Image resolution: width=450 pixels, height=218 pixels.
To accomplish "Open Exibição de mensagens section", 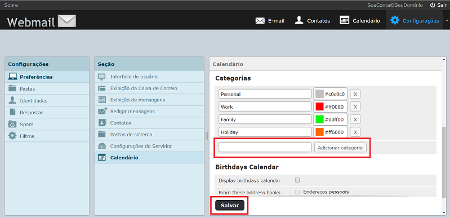I will coord(137,100).
